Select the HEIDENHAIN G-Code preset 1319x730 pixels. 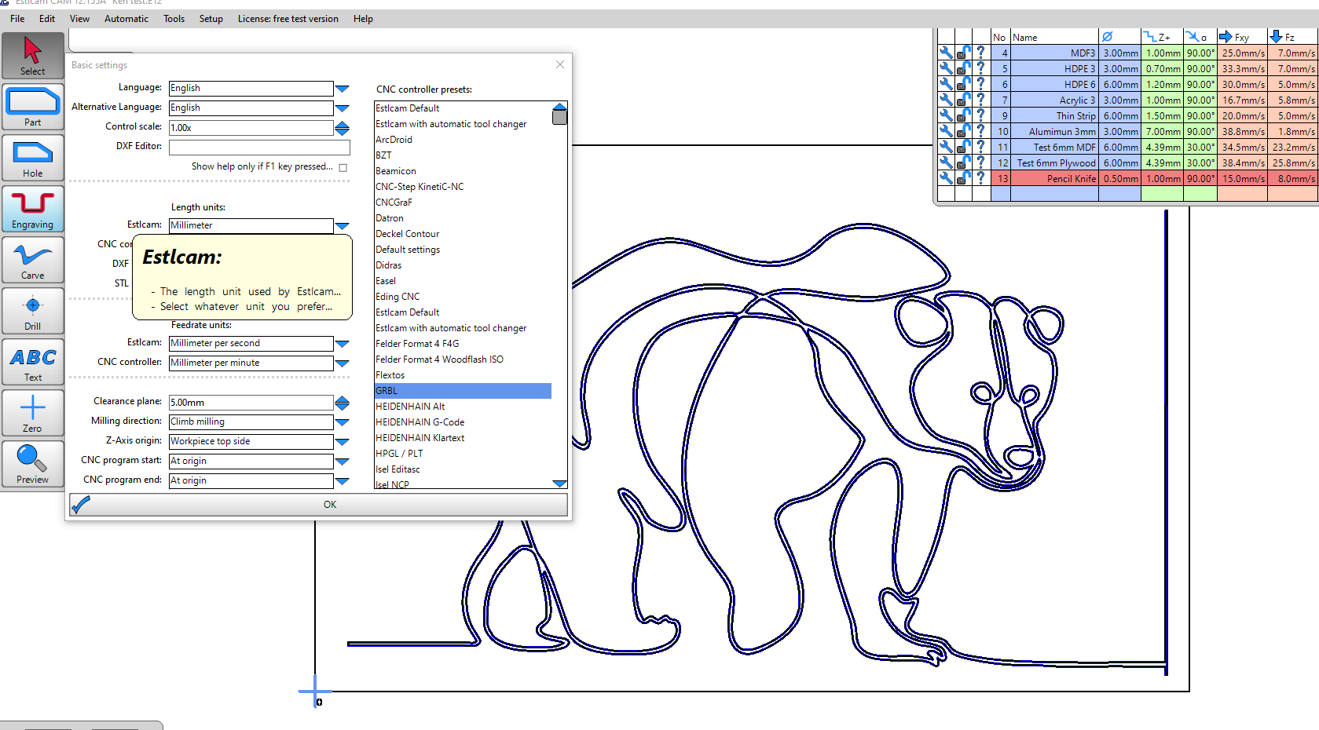420,422
